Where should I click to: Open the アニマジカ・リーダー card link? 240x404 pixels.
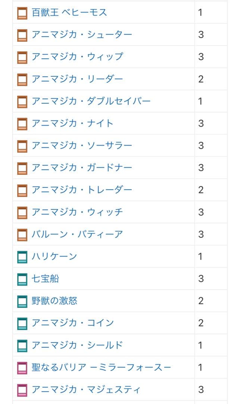point(77,79)
